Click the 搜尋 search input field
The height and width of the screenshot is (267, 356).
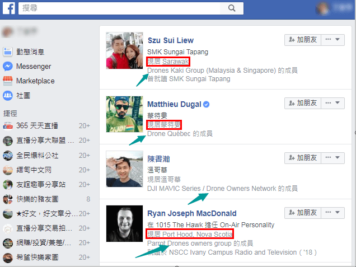point(120,8)
